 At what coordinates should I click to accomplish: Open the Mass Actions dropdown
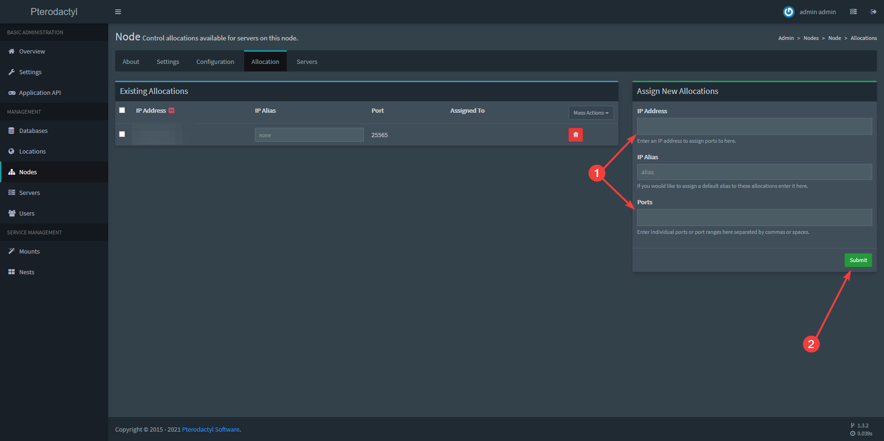pyautogui.click(x=591, y=113)
